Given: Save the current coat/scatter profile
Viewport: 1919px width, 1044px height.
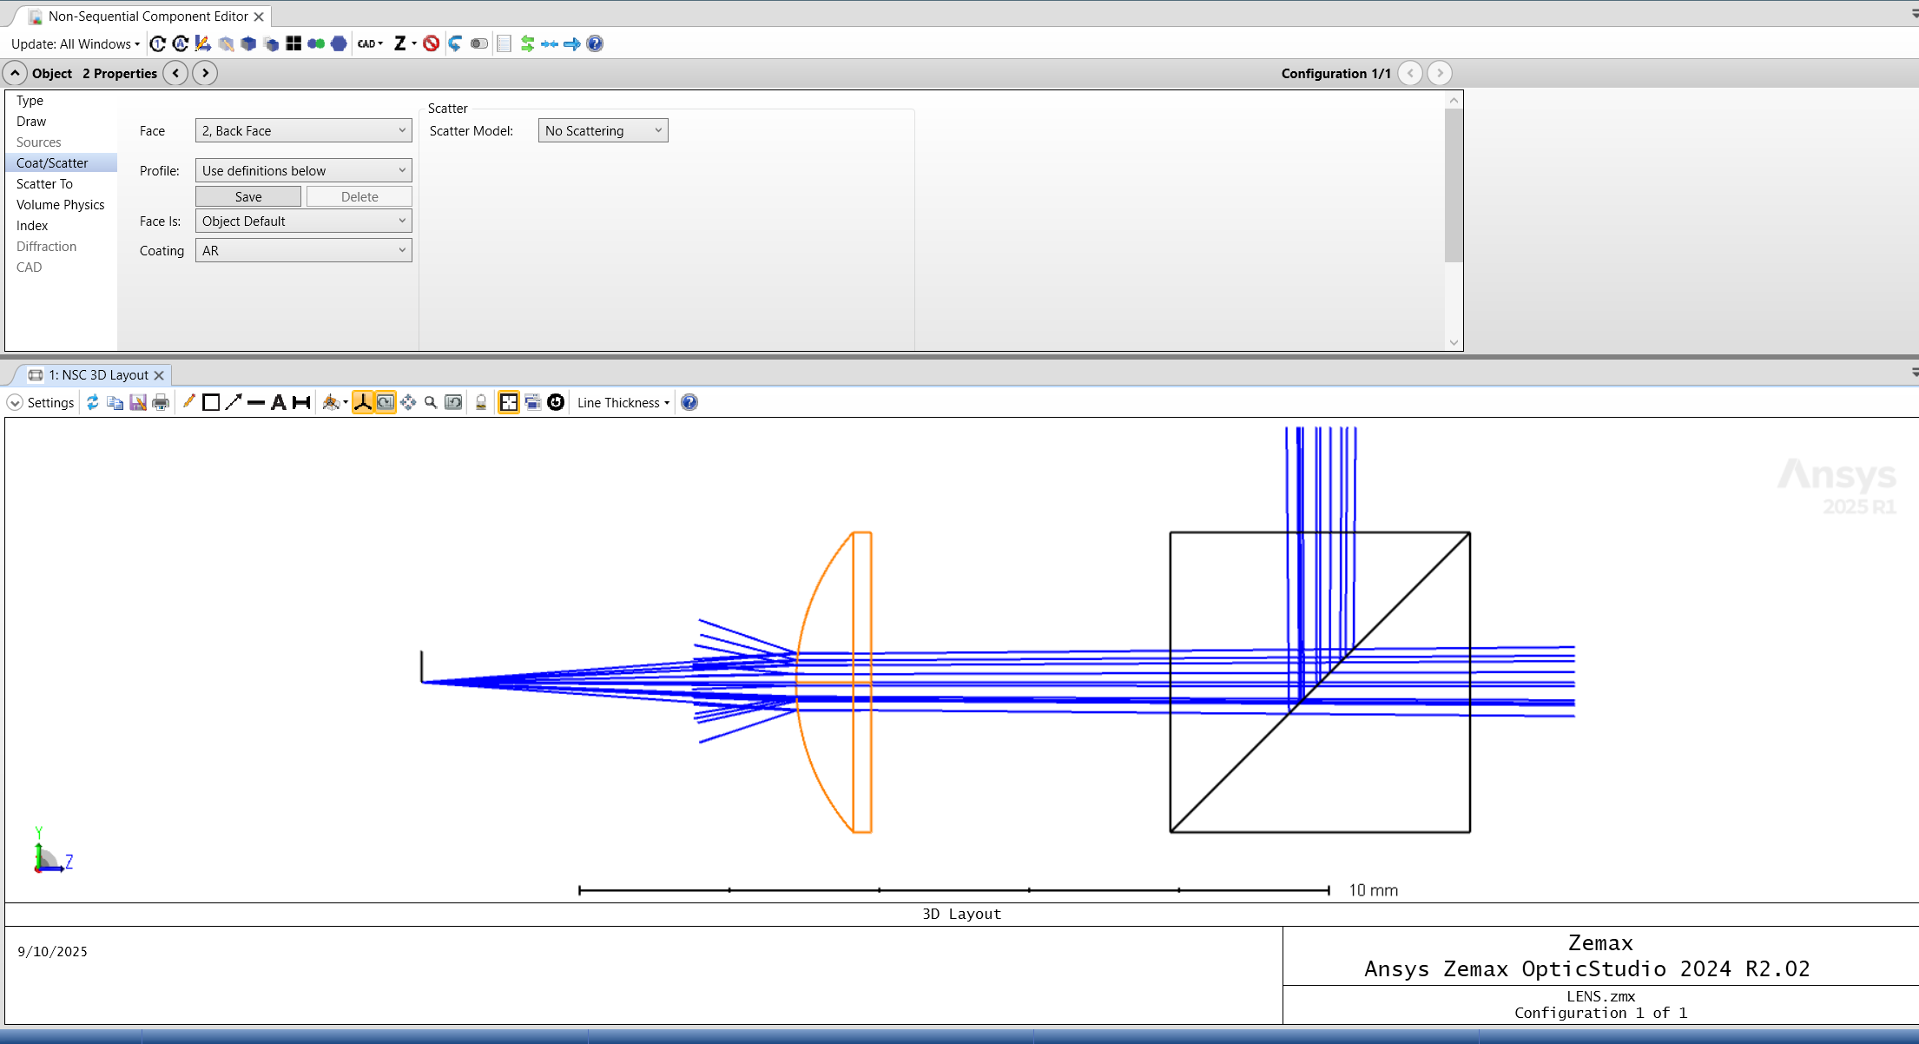Looking at the screenshot, I should click(247, 196).
